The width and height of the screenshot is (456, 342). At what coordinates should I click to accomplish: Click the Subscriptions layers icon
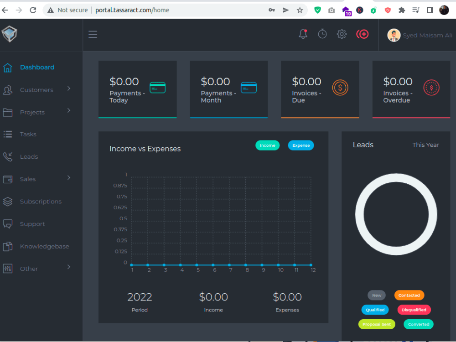point(8,201)
